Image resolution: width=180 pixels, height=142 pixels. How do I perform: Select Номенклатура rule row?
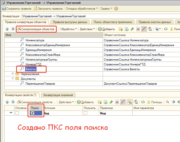35,40
